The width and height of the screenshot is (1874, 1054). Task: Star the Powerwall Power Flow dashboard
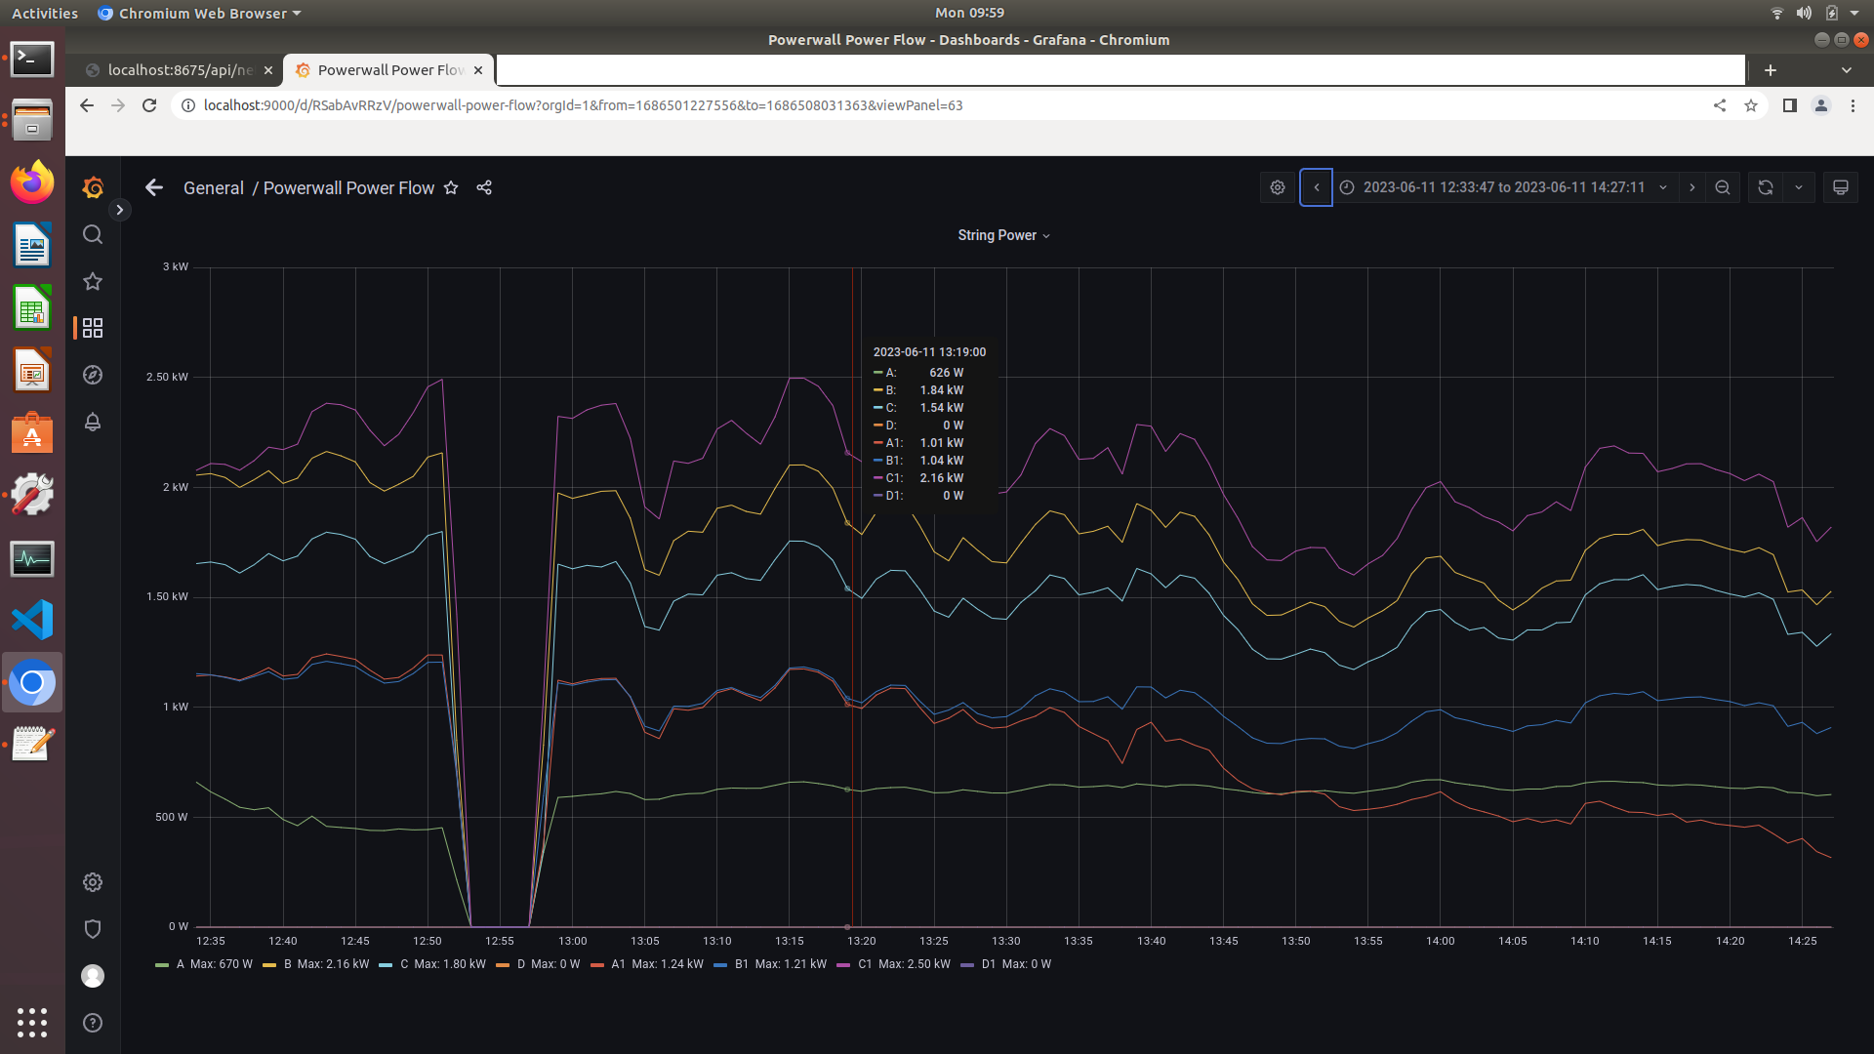point(451,187)
